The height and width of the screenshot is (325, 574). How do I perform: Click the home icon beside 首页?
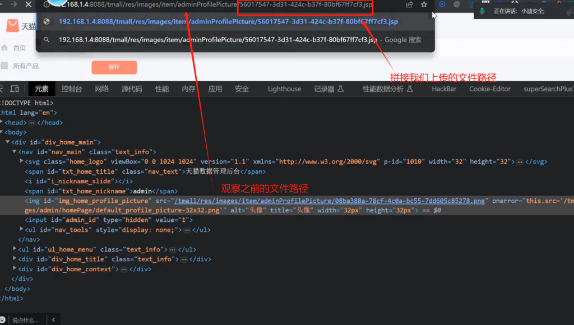4,48
